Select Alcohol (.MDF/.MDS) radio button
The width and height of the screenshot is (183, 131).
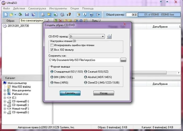(85, 77)
